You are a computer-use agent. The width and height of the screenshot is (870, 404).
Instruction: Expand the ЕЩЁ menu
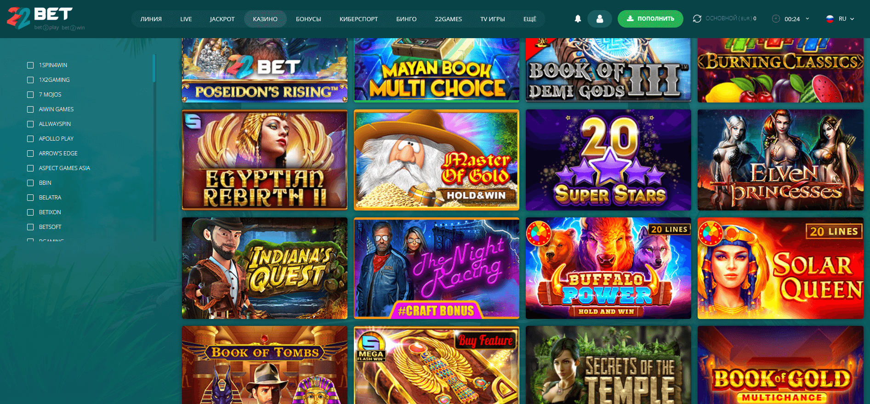click(x=529, y=19)
